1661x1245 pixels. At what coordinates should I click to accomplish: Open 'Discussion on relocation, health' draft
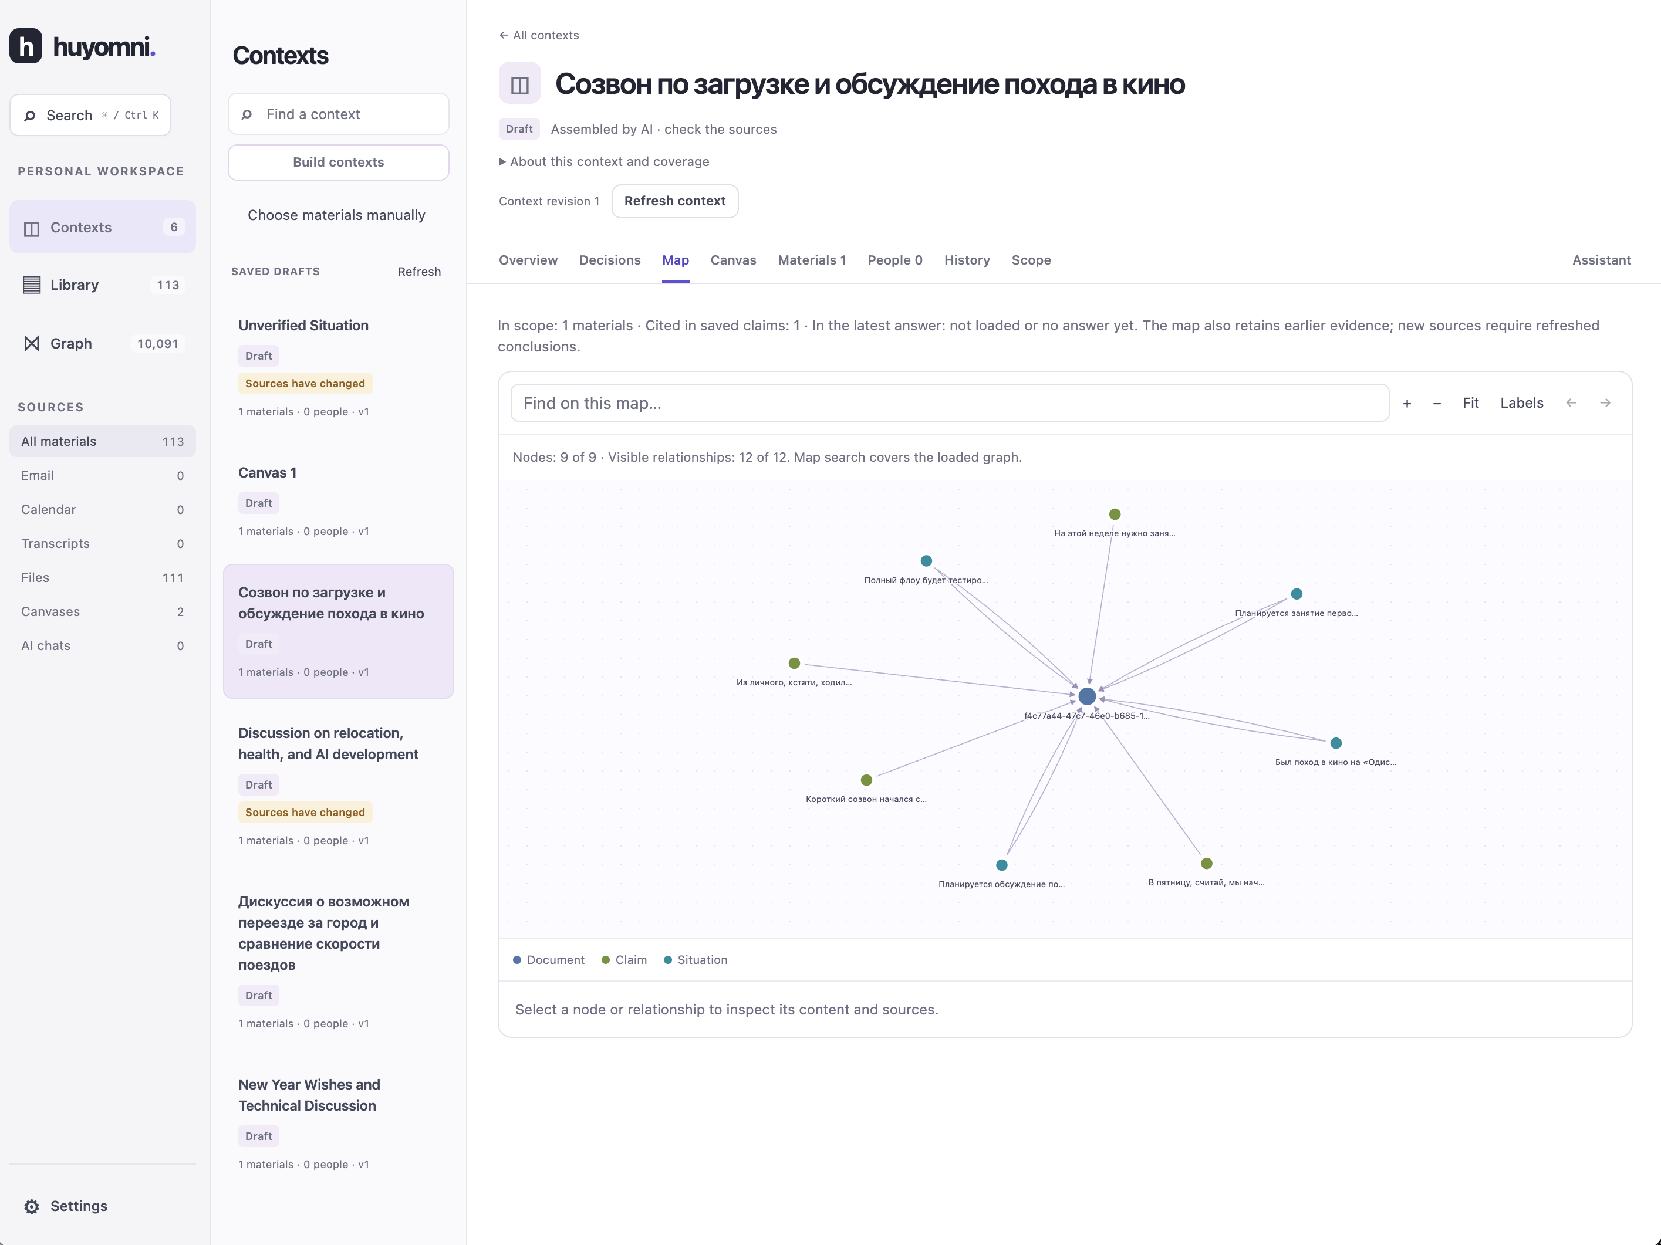click(x=338, y=786)
